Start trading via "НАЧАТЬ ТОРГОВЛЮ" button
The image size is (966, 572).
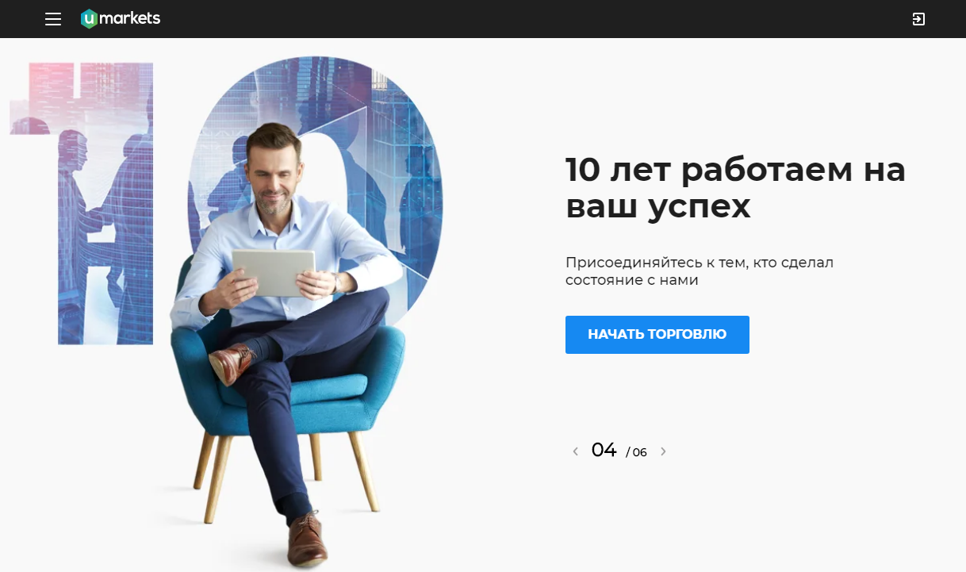tap(657, 335)
